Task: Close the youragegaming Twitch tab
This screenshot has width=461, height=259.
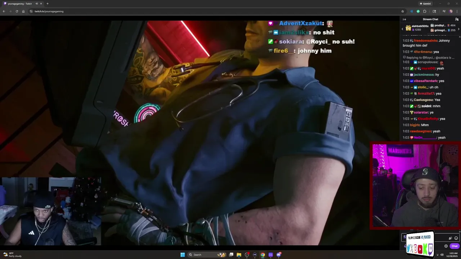Action: pos(41,4)
